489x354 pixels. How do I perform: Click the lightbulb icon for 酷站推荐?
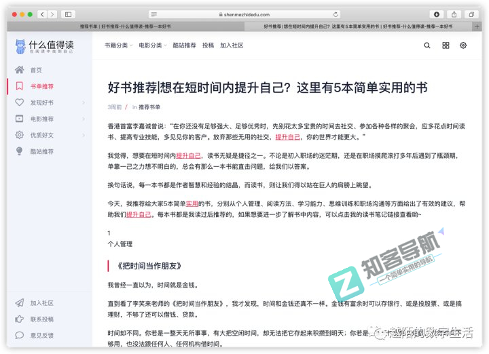click(x=19, y=151)
